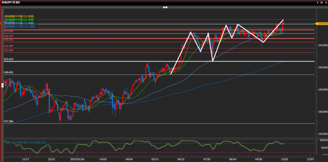Select the 148.402 horizontal line label
The height and width of the screenshot is (162, 328).
pos(8,72)
